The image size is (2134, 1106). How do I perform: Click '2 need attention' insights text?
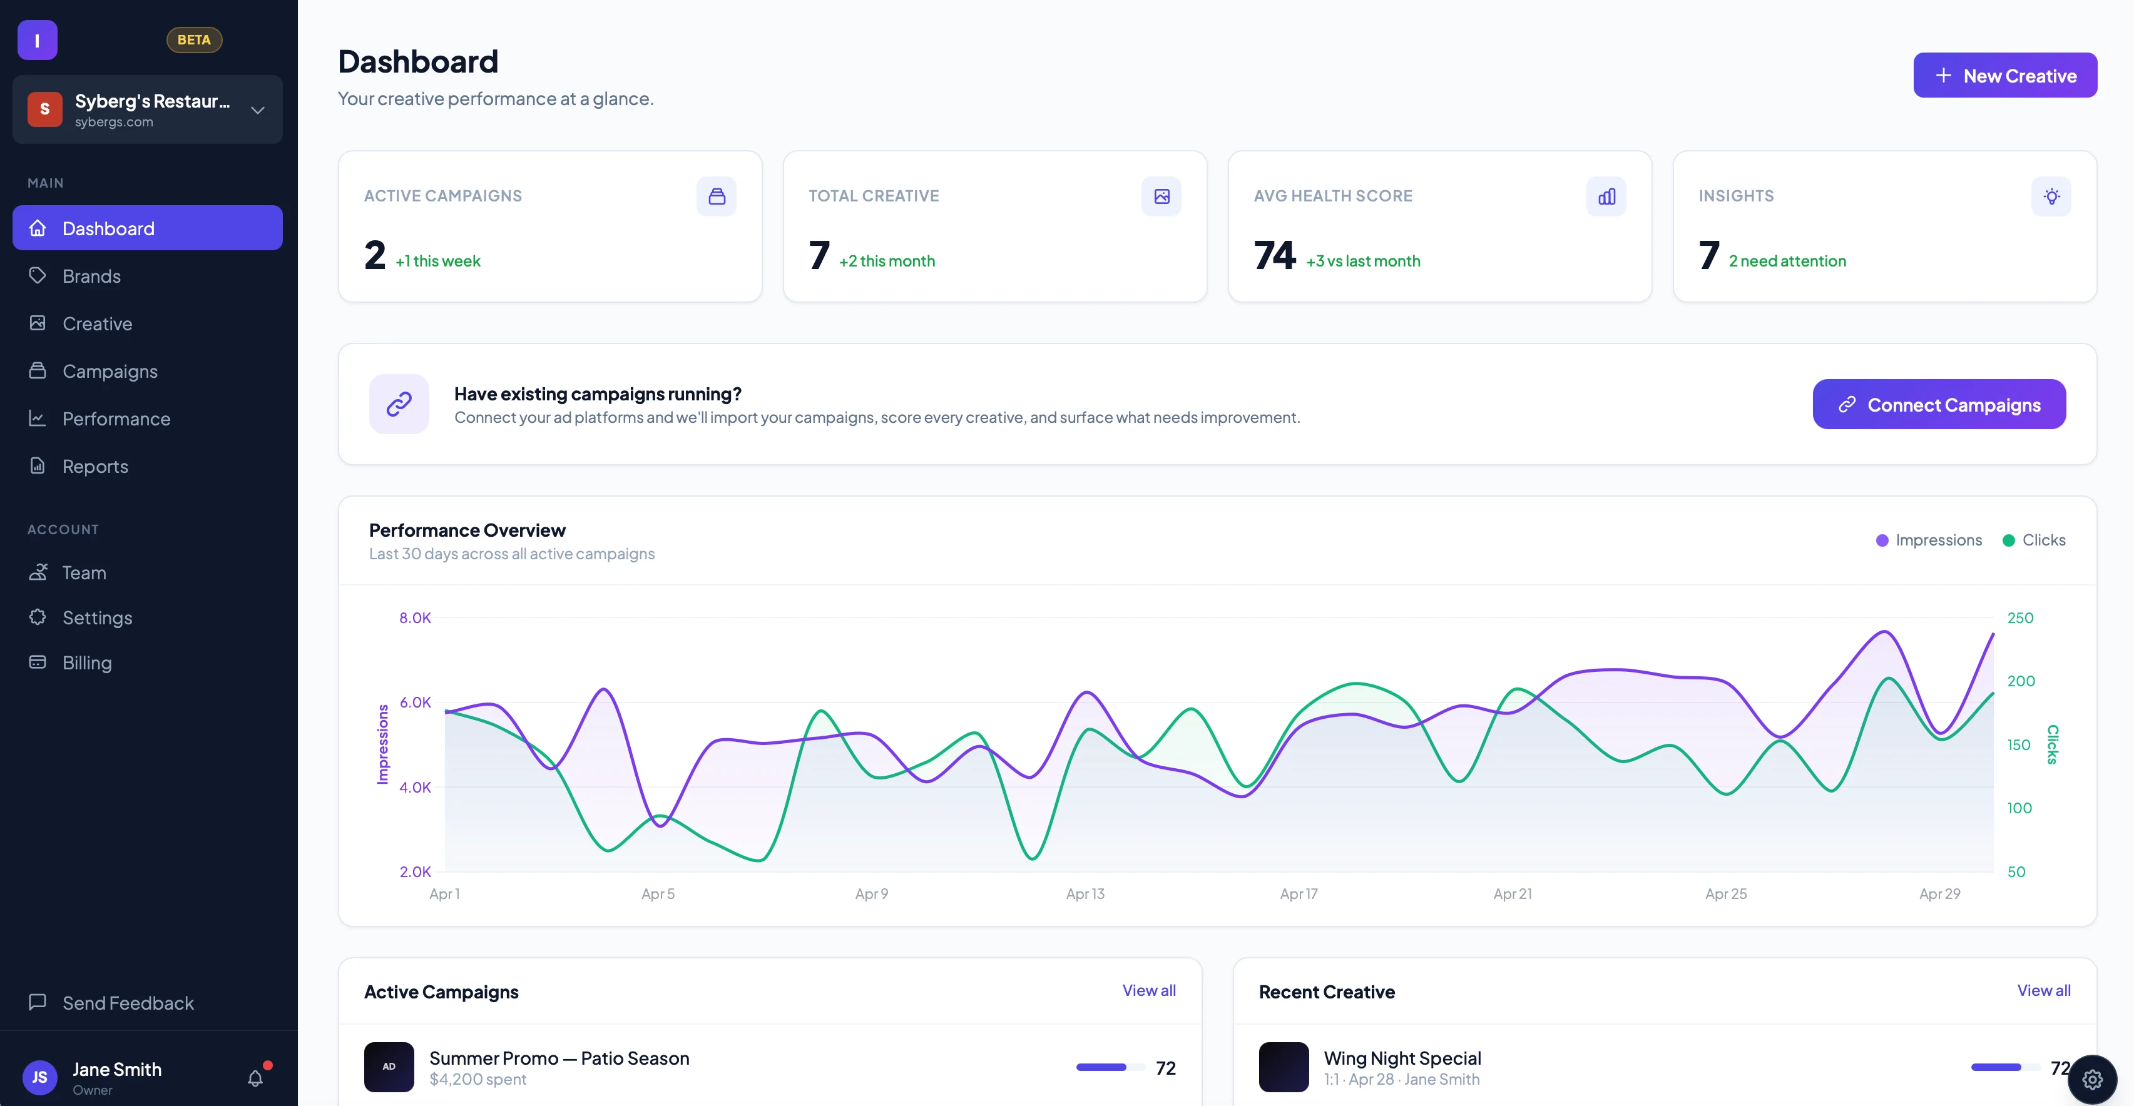pyautogui.click(x=1788, y=261)
